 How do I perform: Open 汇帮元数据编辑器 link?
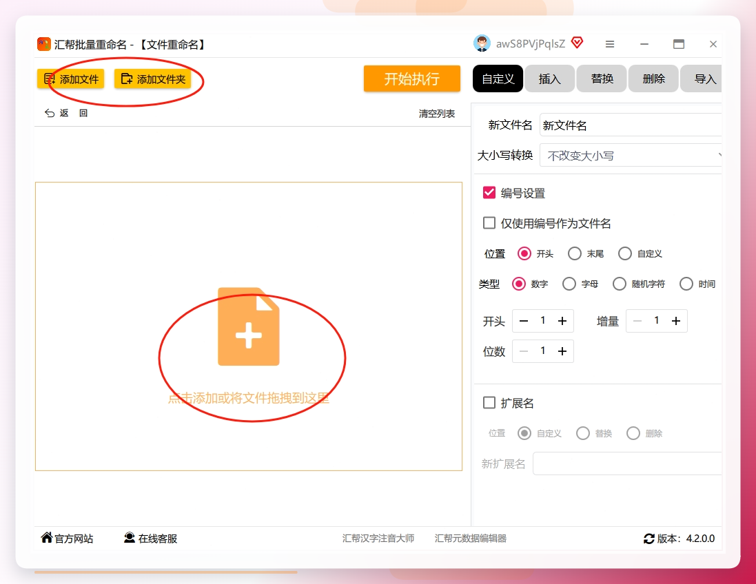[x=471, y=539]
